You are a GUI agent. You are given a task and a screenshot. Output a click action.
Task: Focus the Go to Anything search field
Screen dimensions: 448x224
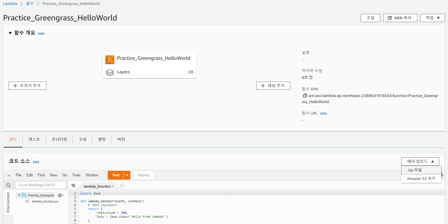pos(41,185)
